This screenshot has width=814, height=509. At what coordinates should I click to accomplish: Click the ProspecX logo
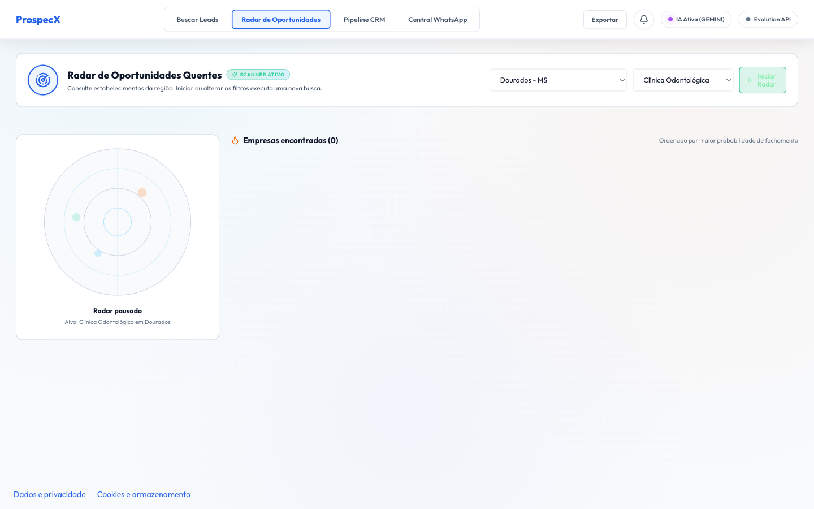pos(38,20)
